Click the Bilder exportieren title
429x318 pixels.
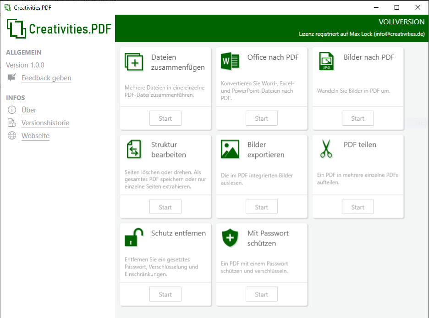pyautogui.click(x=266, y=150)
